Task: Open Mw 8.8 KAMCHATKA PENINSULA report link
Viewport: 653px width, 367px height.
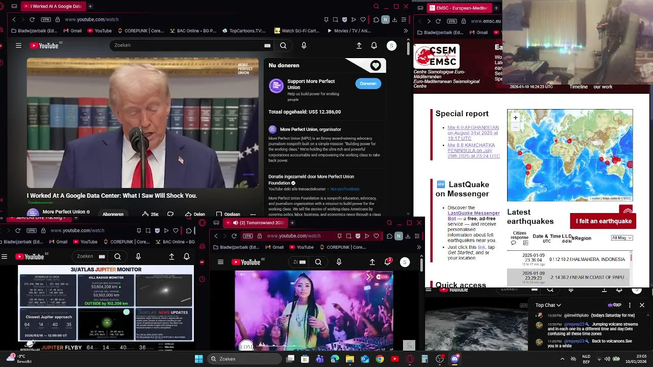Action: click(x=473, y=150)
